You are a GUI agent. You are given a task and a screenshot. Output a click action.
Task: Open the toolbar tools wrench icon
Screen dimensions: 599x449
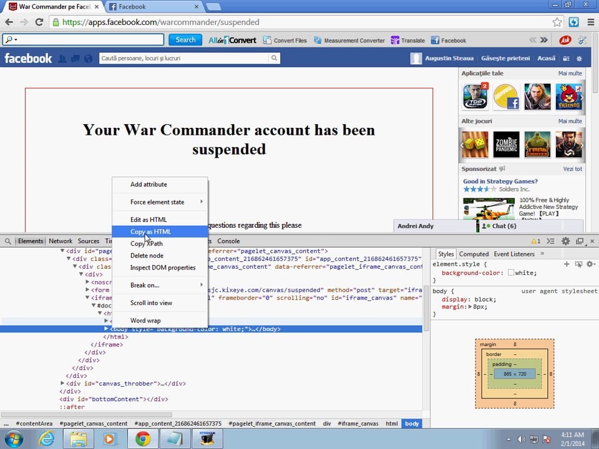tap(582, 40)
